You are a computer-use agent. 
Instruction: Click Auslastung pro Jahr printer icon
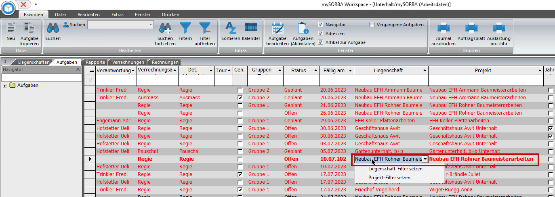pos(499,28)
